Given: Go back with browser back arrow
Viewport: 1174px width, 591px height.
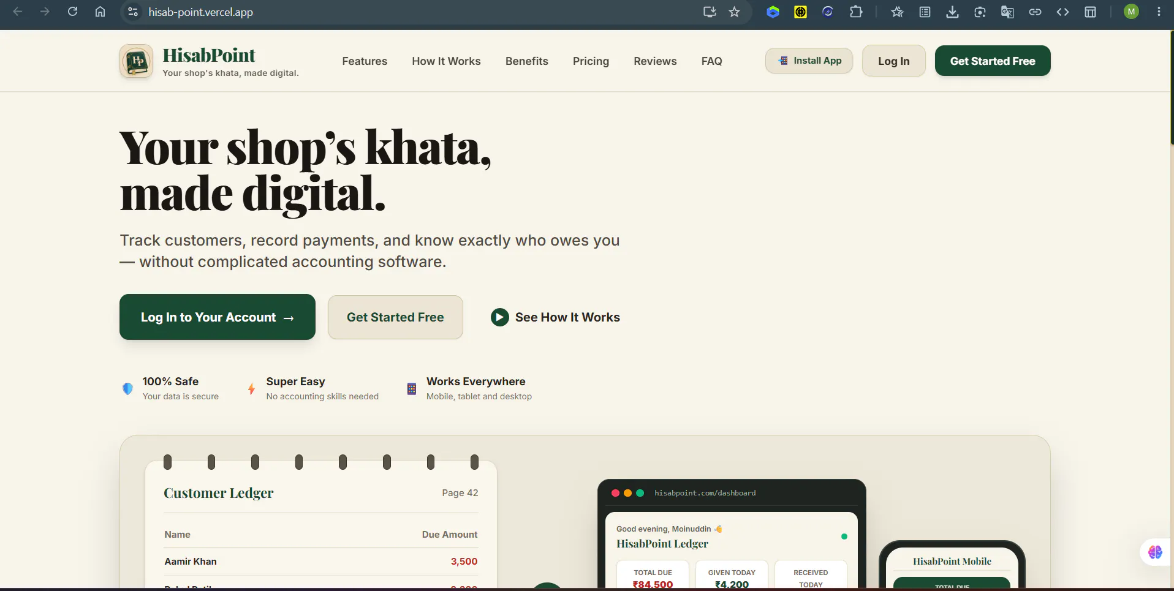Looking at the screenshot, I should [x=18, y=12].
